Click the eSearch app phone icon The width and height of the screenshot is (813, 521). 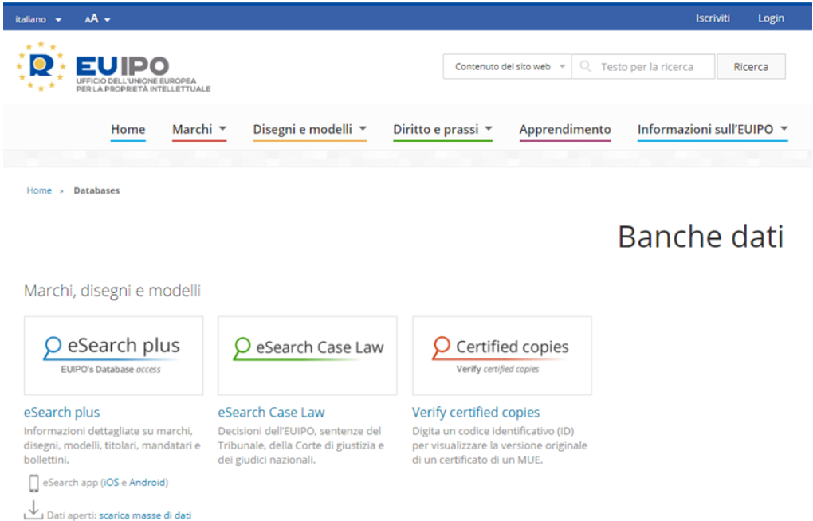coord(33,483)
